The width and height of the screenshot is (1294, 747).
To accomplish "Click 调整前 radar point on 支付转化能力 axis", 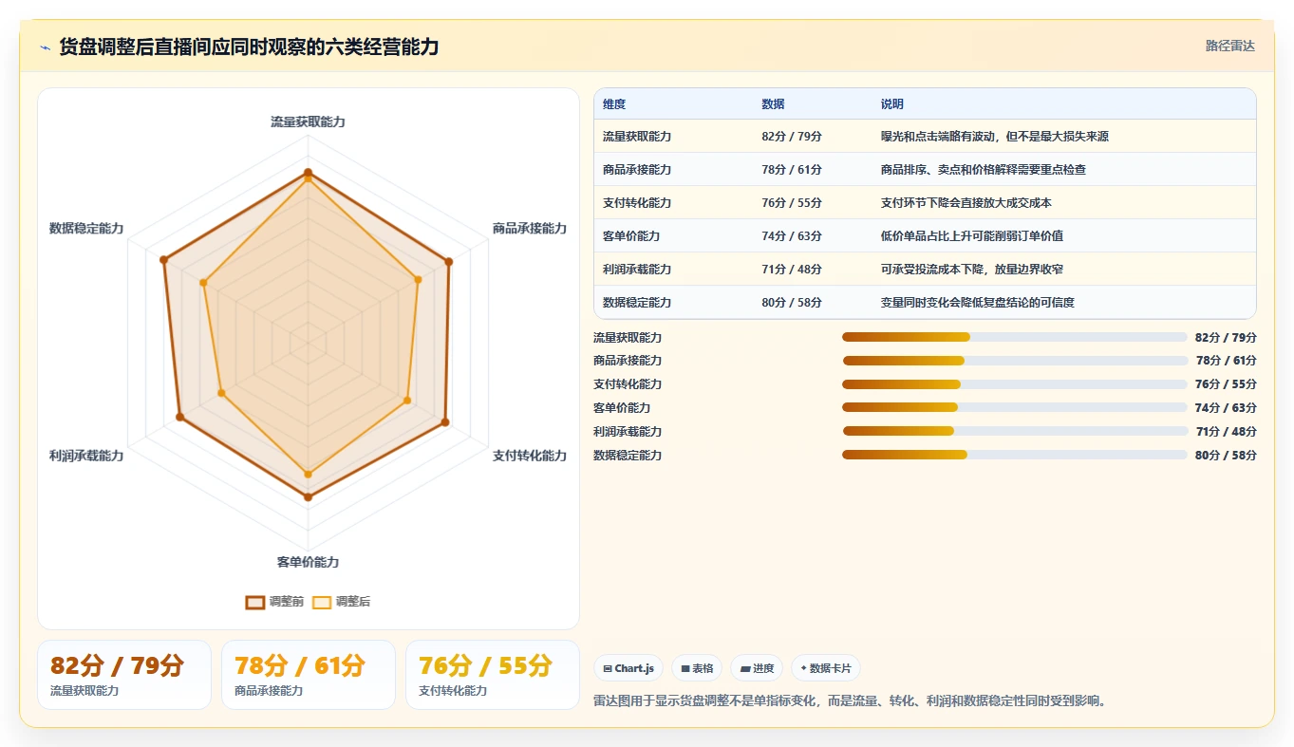I will click(445, 422).
